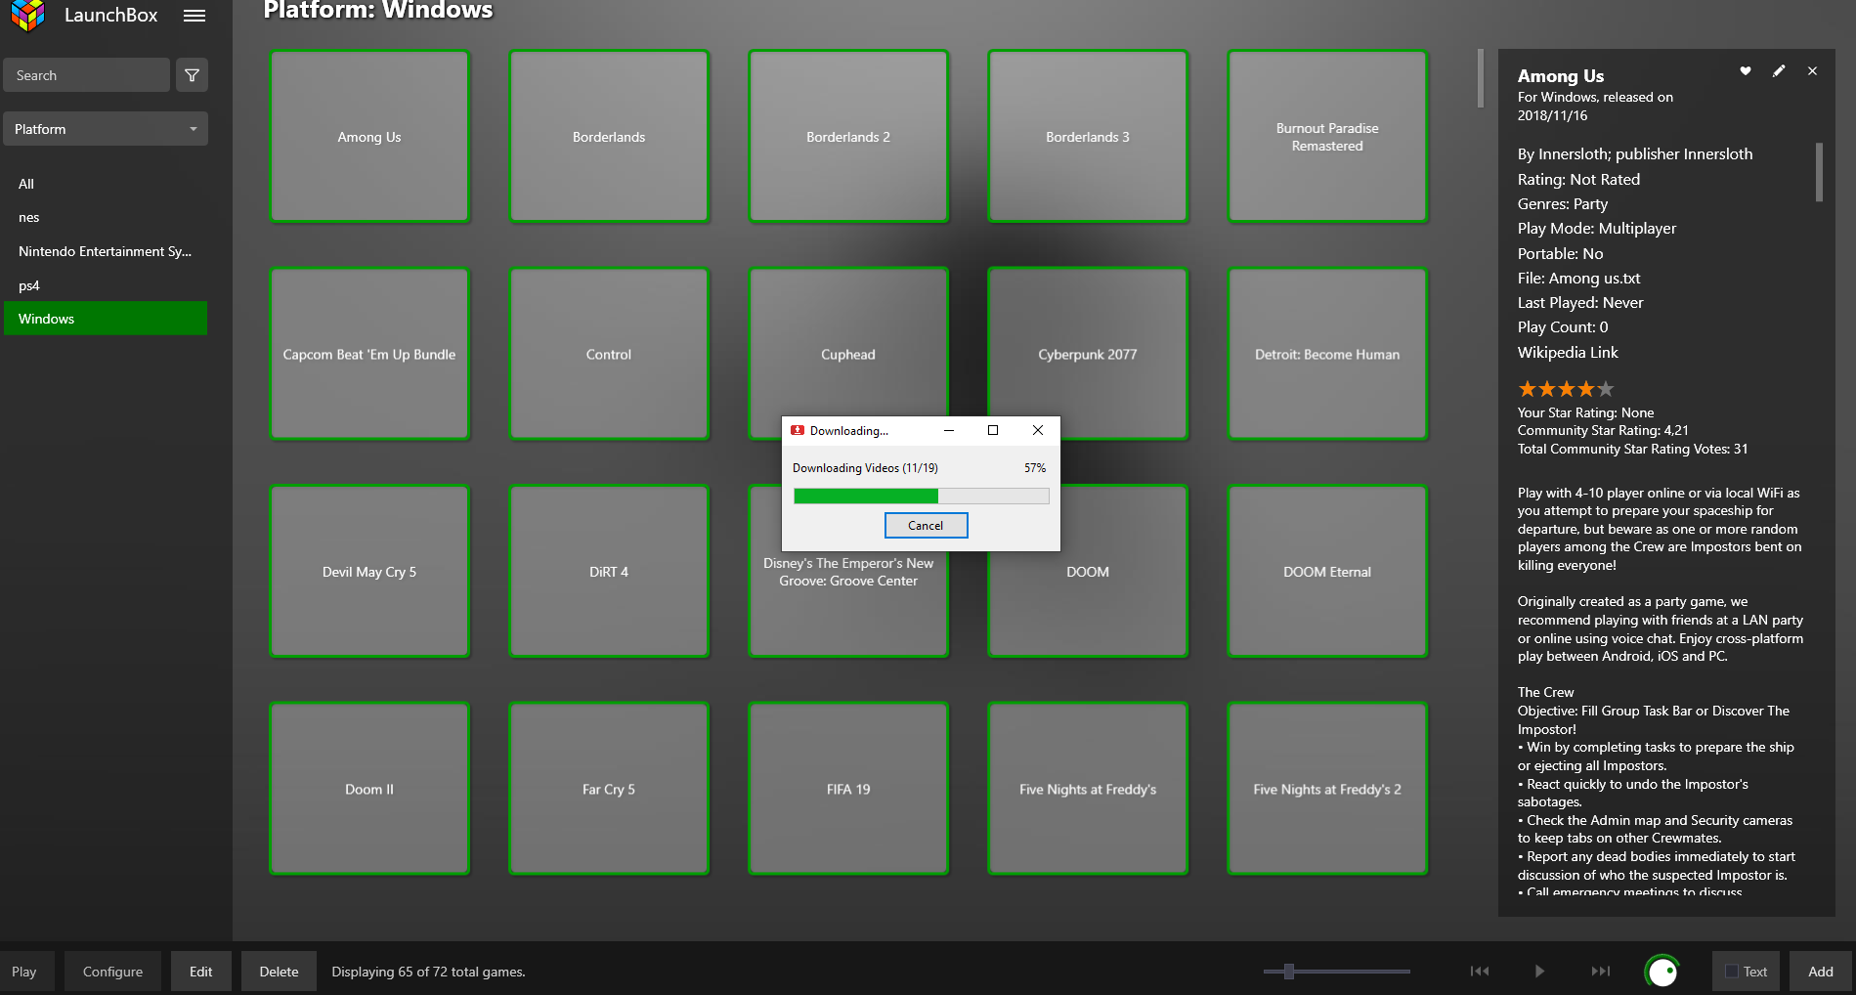Click 'Displaying 65 of 72 total games' status

(428, 972)
